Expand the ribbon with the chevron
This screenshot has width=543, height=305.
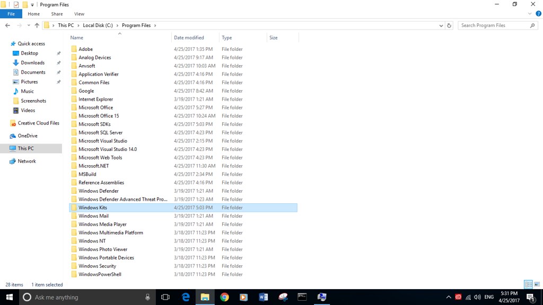[530, 14]
